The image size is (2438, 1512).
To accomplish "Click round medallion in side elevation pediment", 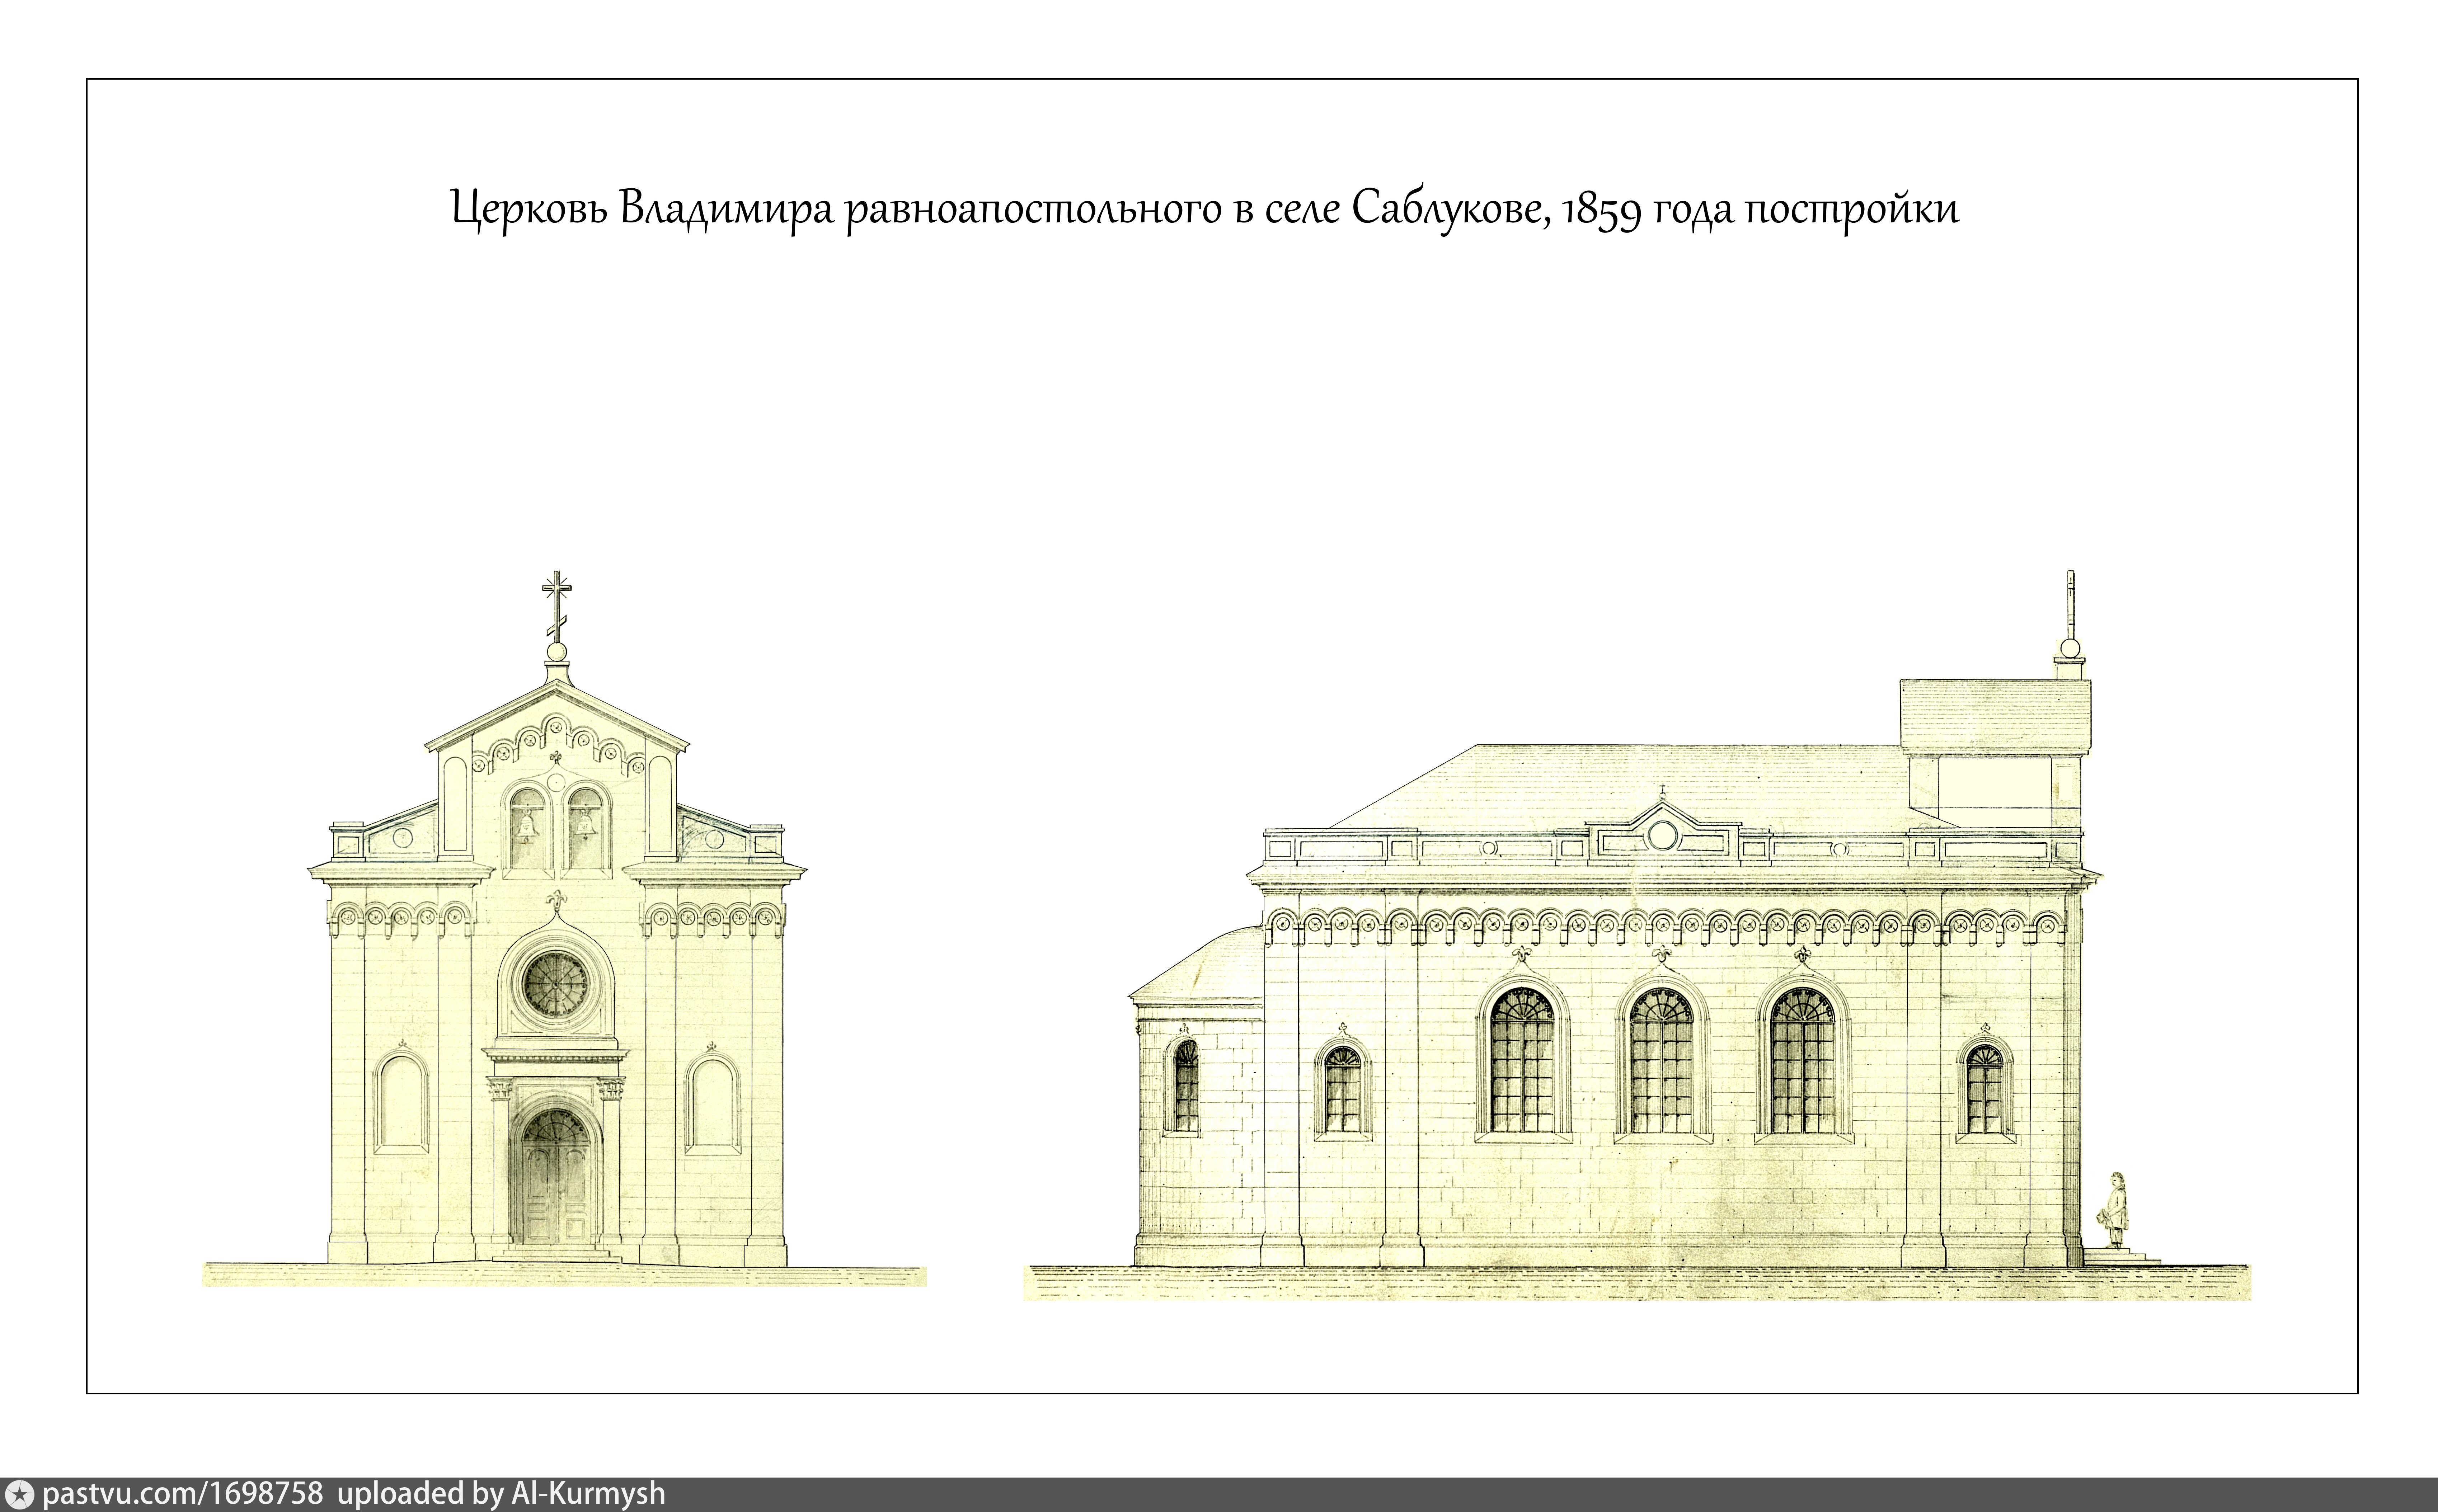I will coord(1663,835).
